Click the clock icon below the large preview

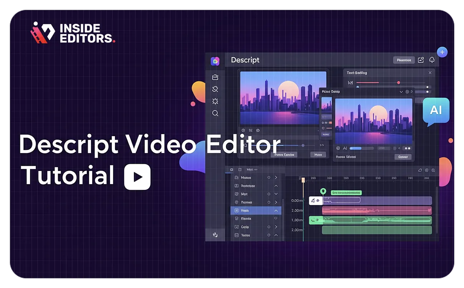[x=243, y=131]
